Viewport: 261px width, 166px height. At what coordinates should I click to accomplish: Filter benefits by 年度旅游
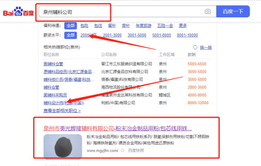point(143,26)
